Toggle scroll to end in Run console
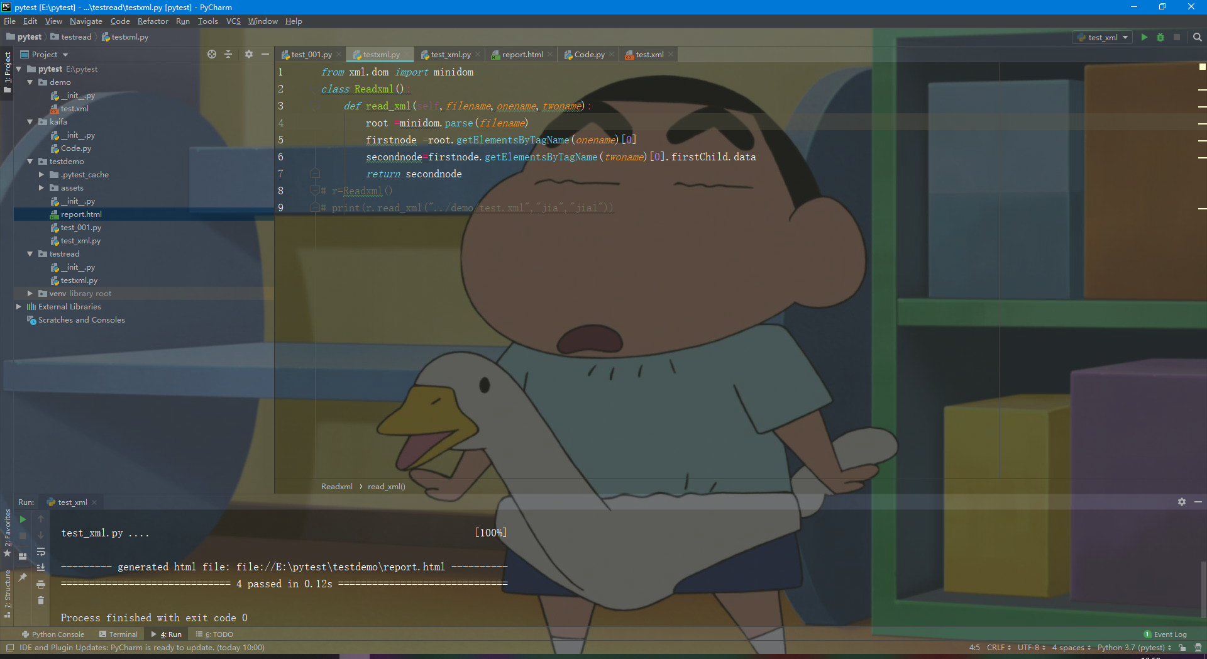The height and width of the screenshot is (659, 1207). pyautogui.click(x=41, y=568)
